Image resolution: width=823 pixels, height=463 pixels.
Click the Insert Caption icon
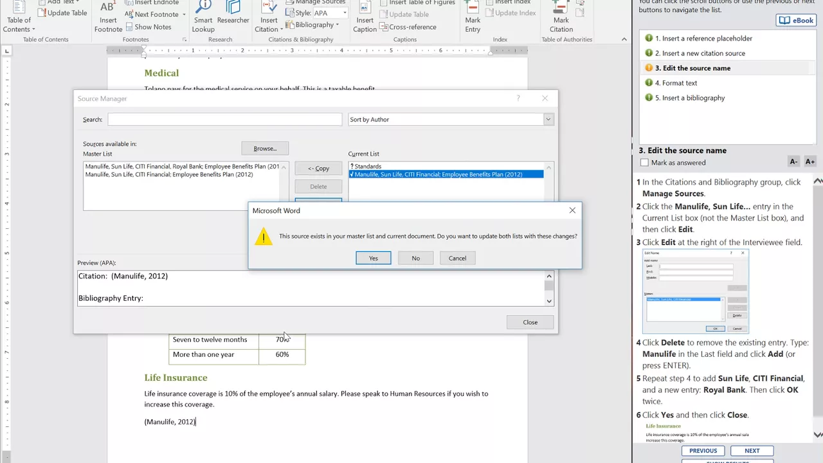(365, 18)
